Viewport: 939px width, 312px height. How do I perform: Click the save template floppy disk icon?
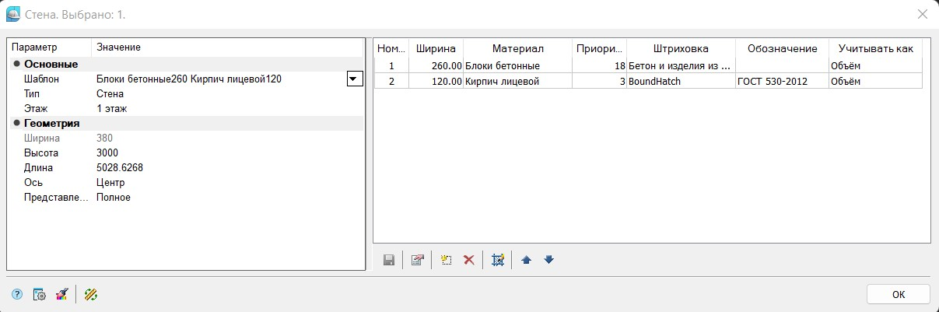389,260
